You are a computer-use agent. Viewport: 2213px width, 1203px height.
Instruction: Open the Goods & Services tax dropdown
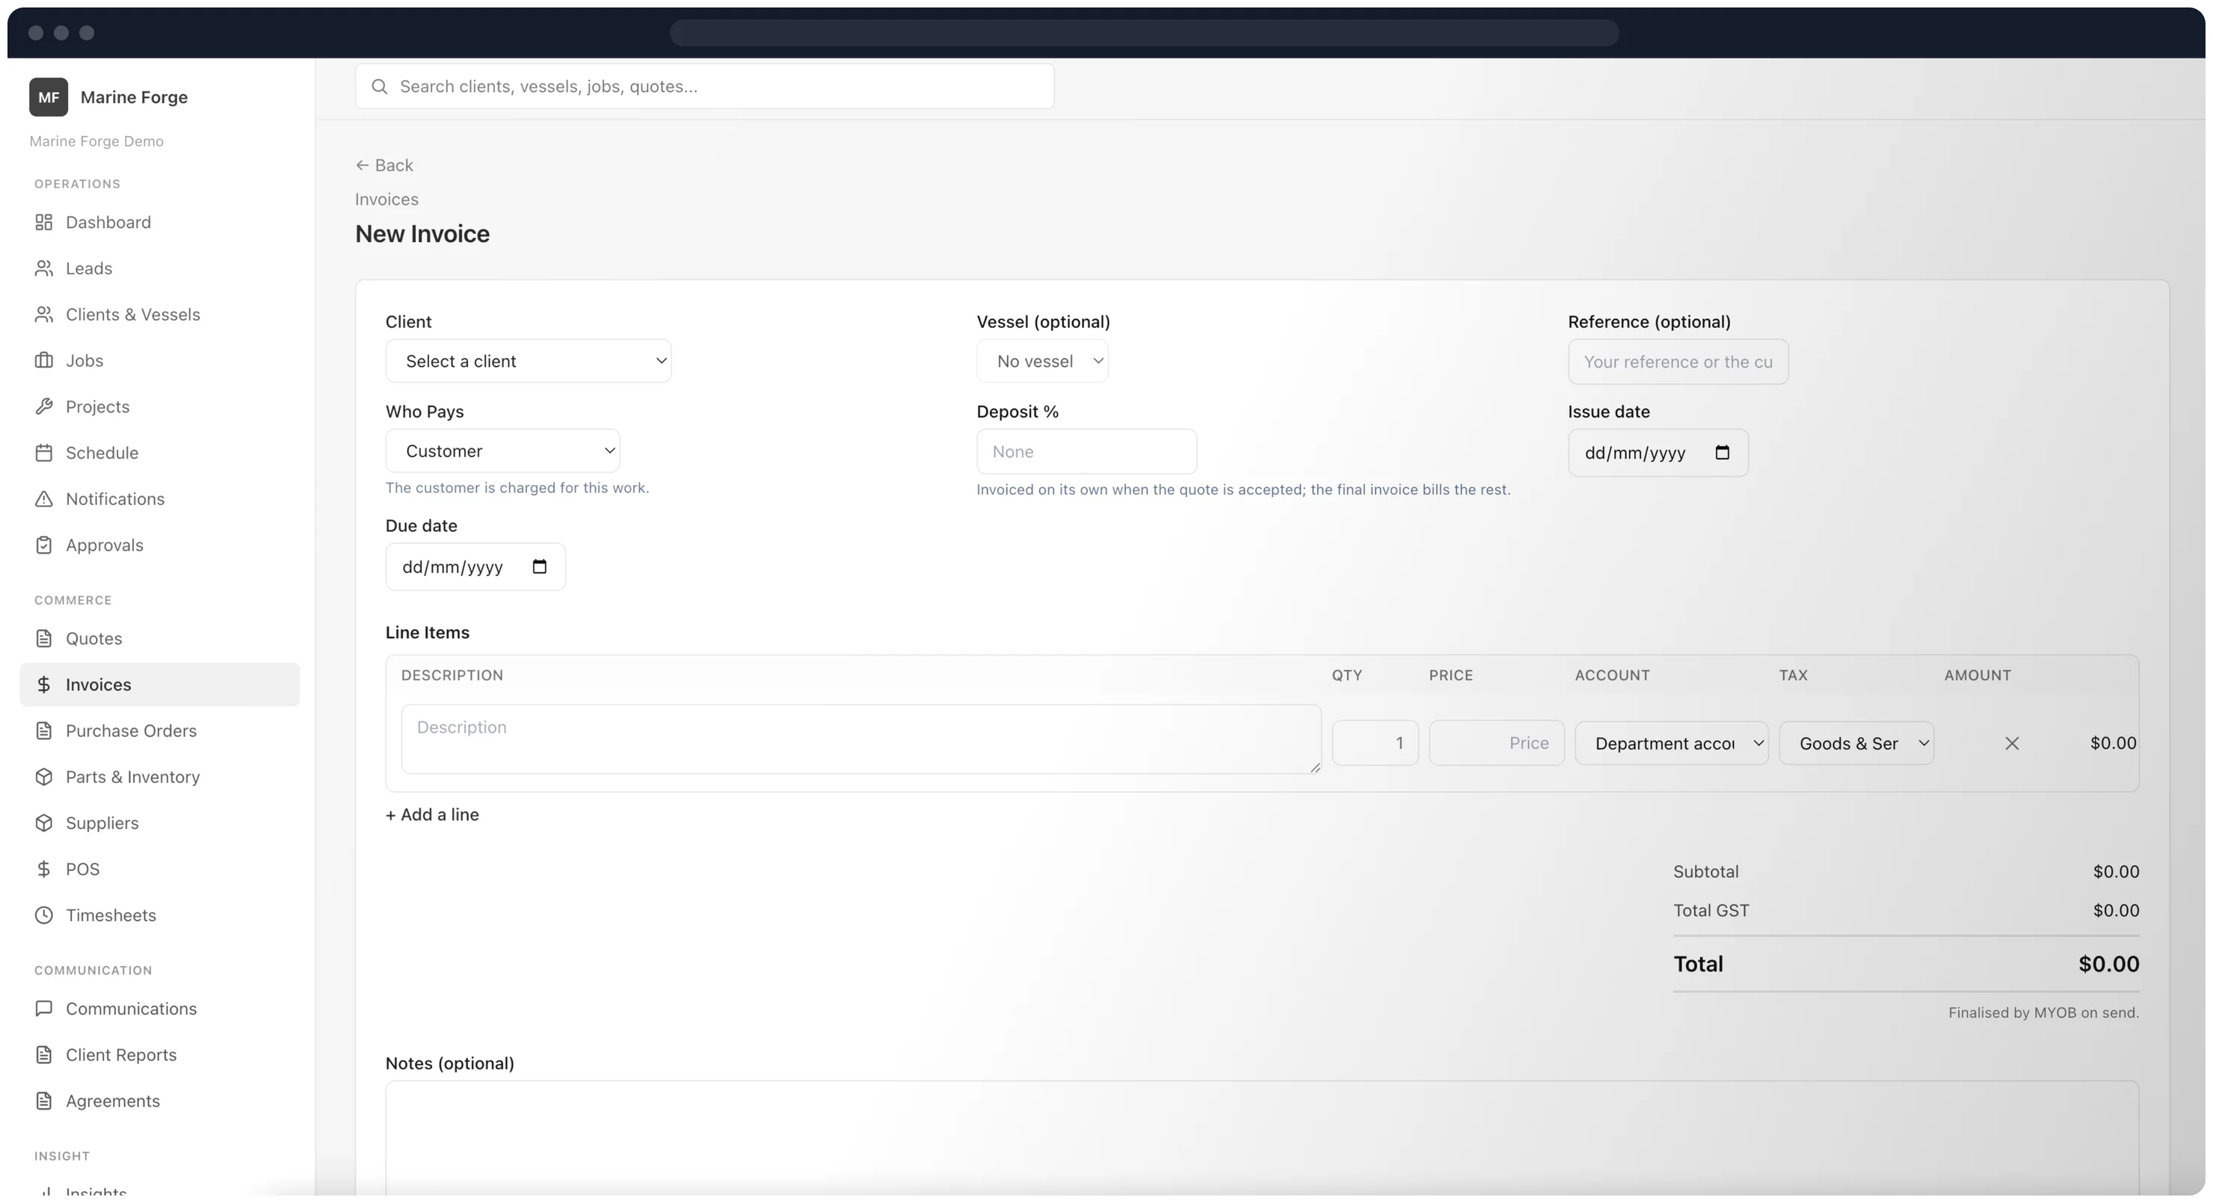pyautogui.click(x=1856, y=743)
